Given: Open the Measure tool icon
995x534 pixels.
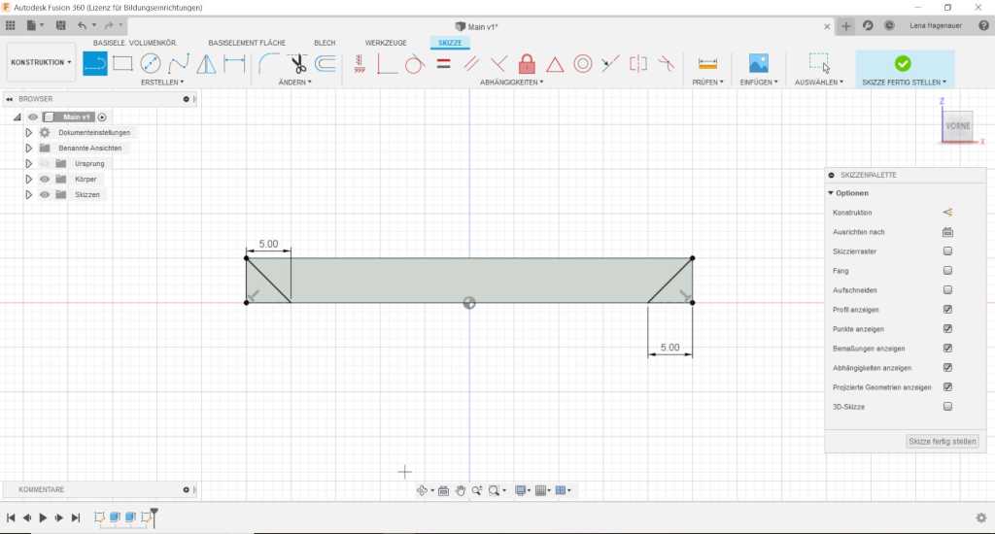Looking at the screenshot, I should click(x=707, y=63).
